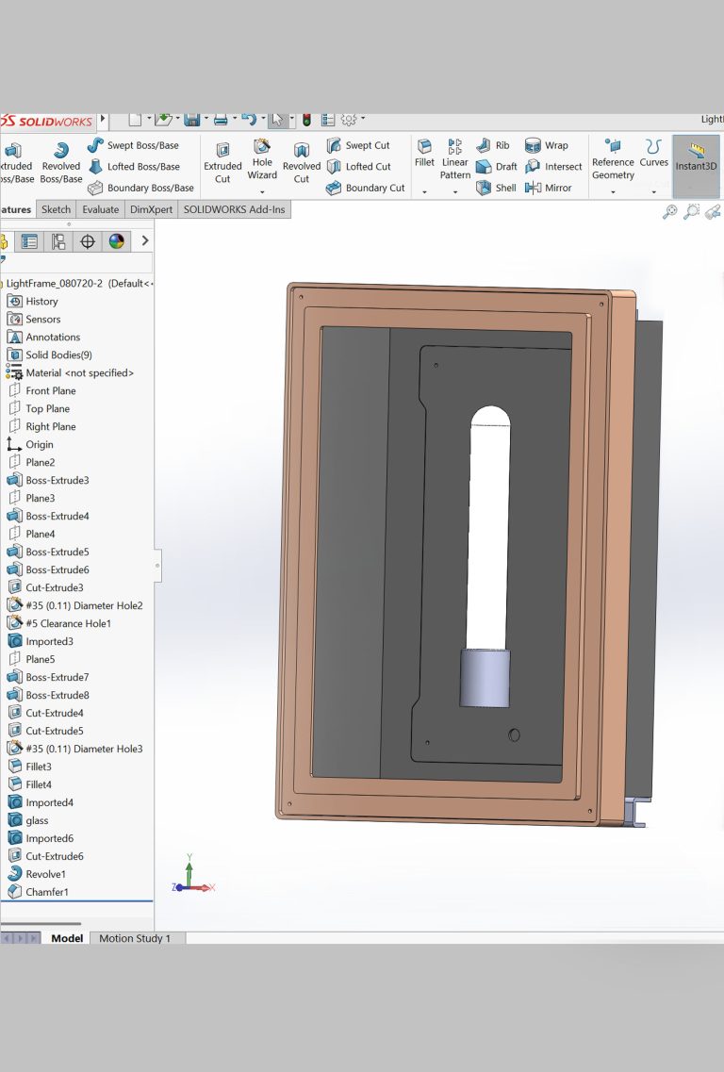Click the Rebuild traffic light icon

pos(306,120)
